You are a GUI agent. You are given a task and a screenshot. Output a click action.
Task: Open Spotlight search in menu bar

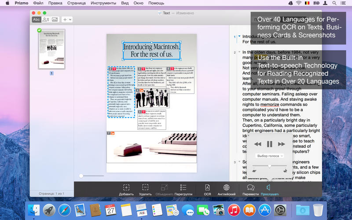click(334, 3)
